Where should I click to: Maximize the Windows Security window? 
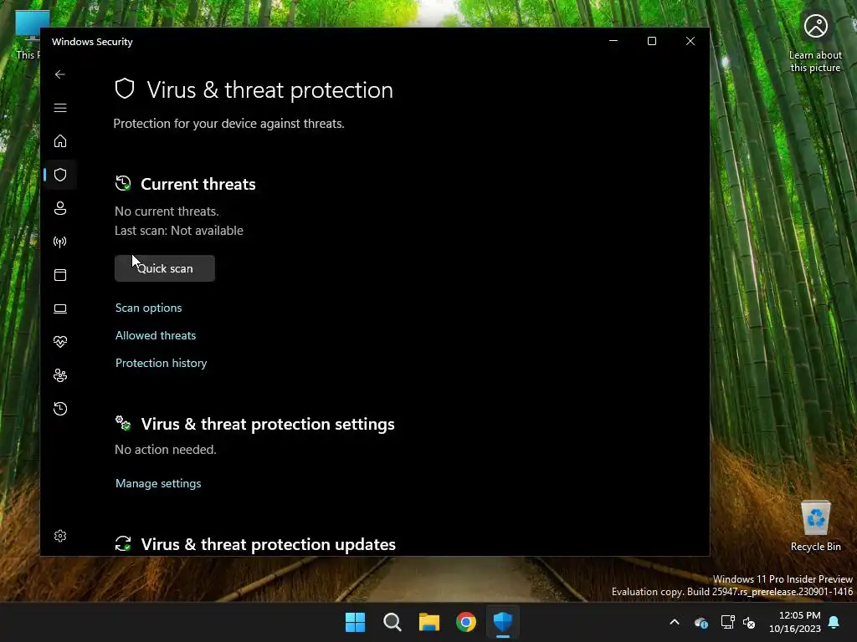[651, 41]
